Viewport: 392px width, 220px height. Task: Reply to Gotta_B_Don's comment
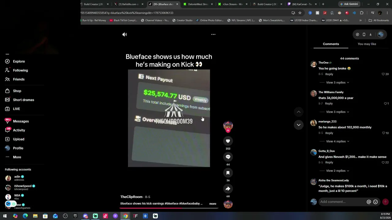pos(329,163)
